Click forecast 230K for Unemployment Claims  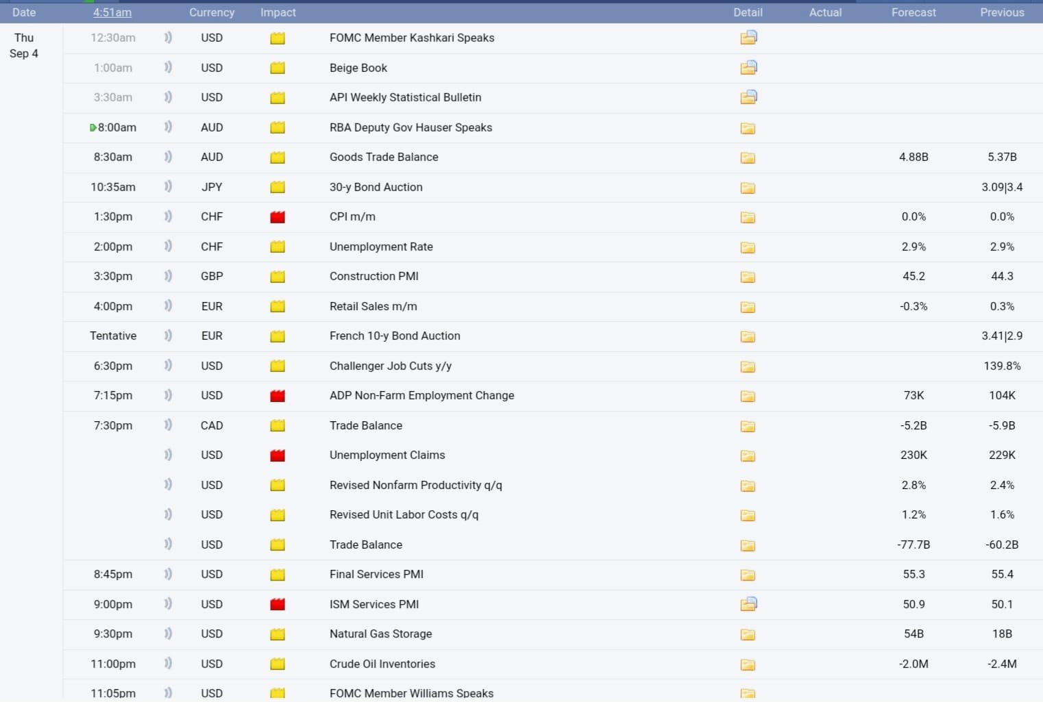913,455
